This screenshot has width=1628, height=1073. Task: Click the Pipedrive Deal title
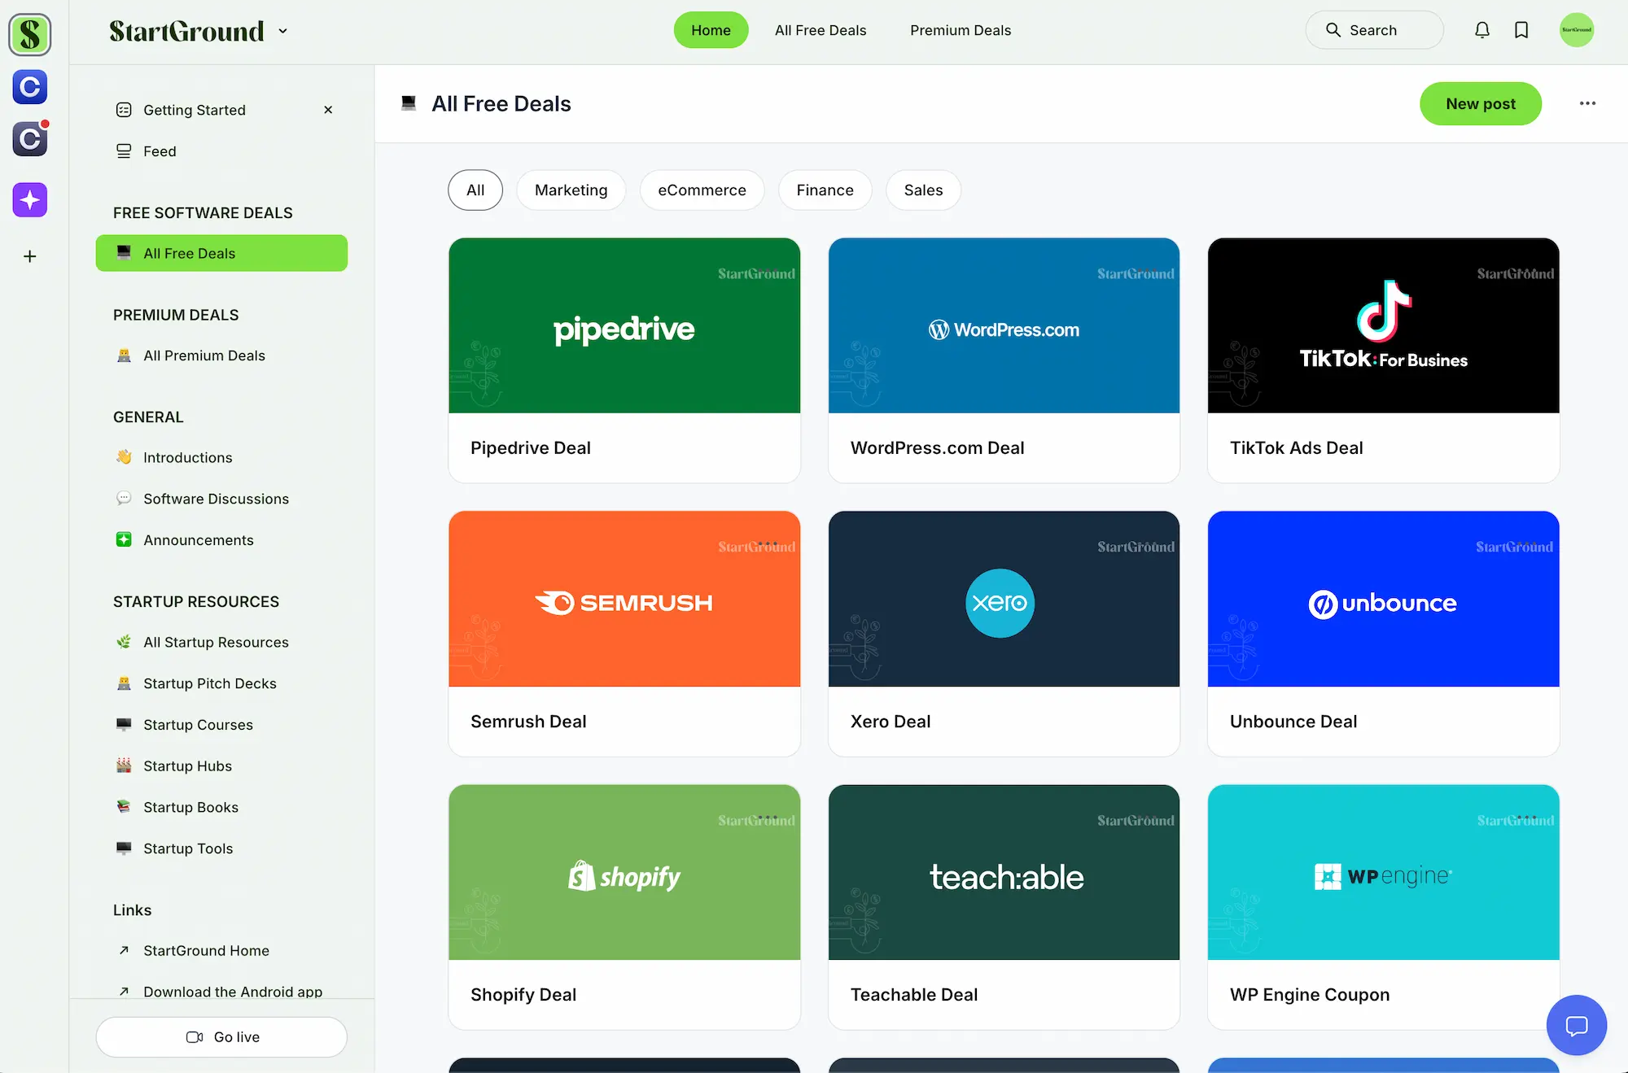point(531,447)
